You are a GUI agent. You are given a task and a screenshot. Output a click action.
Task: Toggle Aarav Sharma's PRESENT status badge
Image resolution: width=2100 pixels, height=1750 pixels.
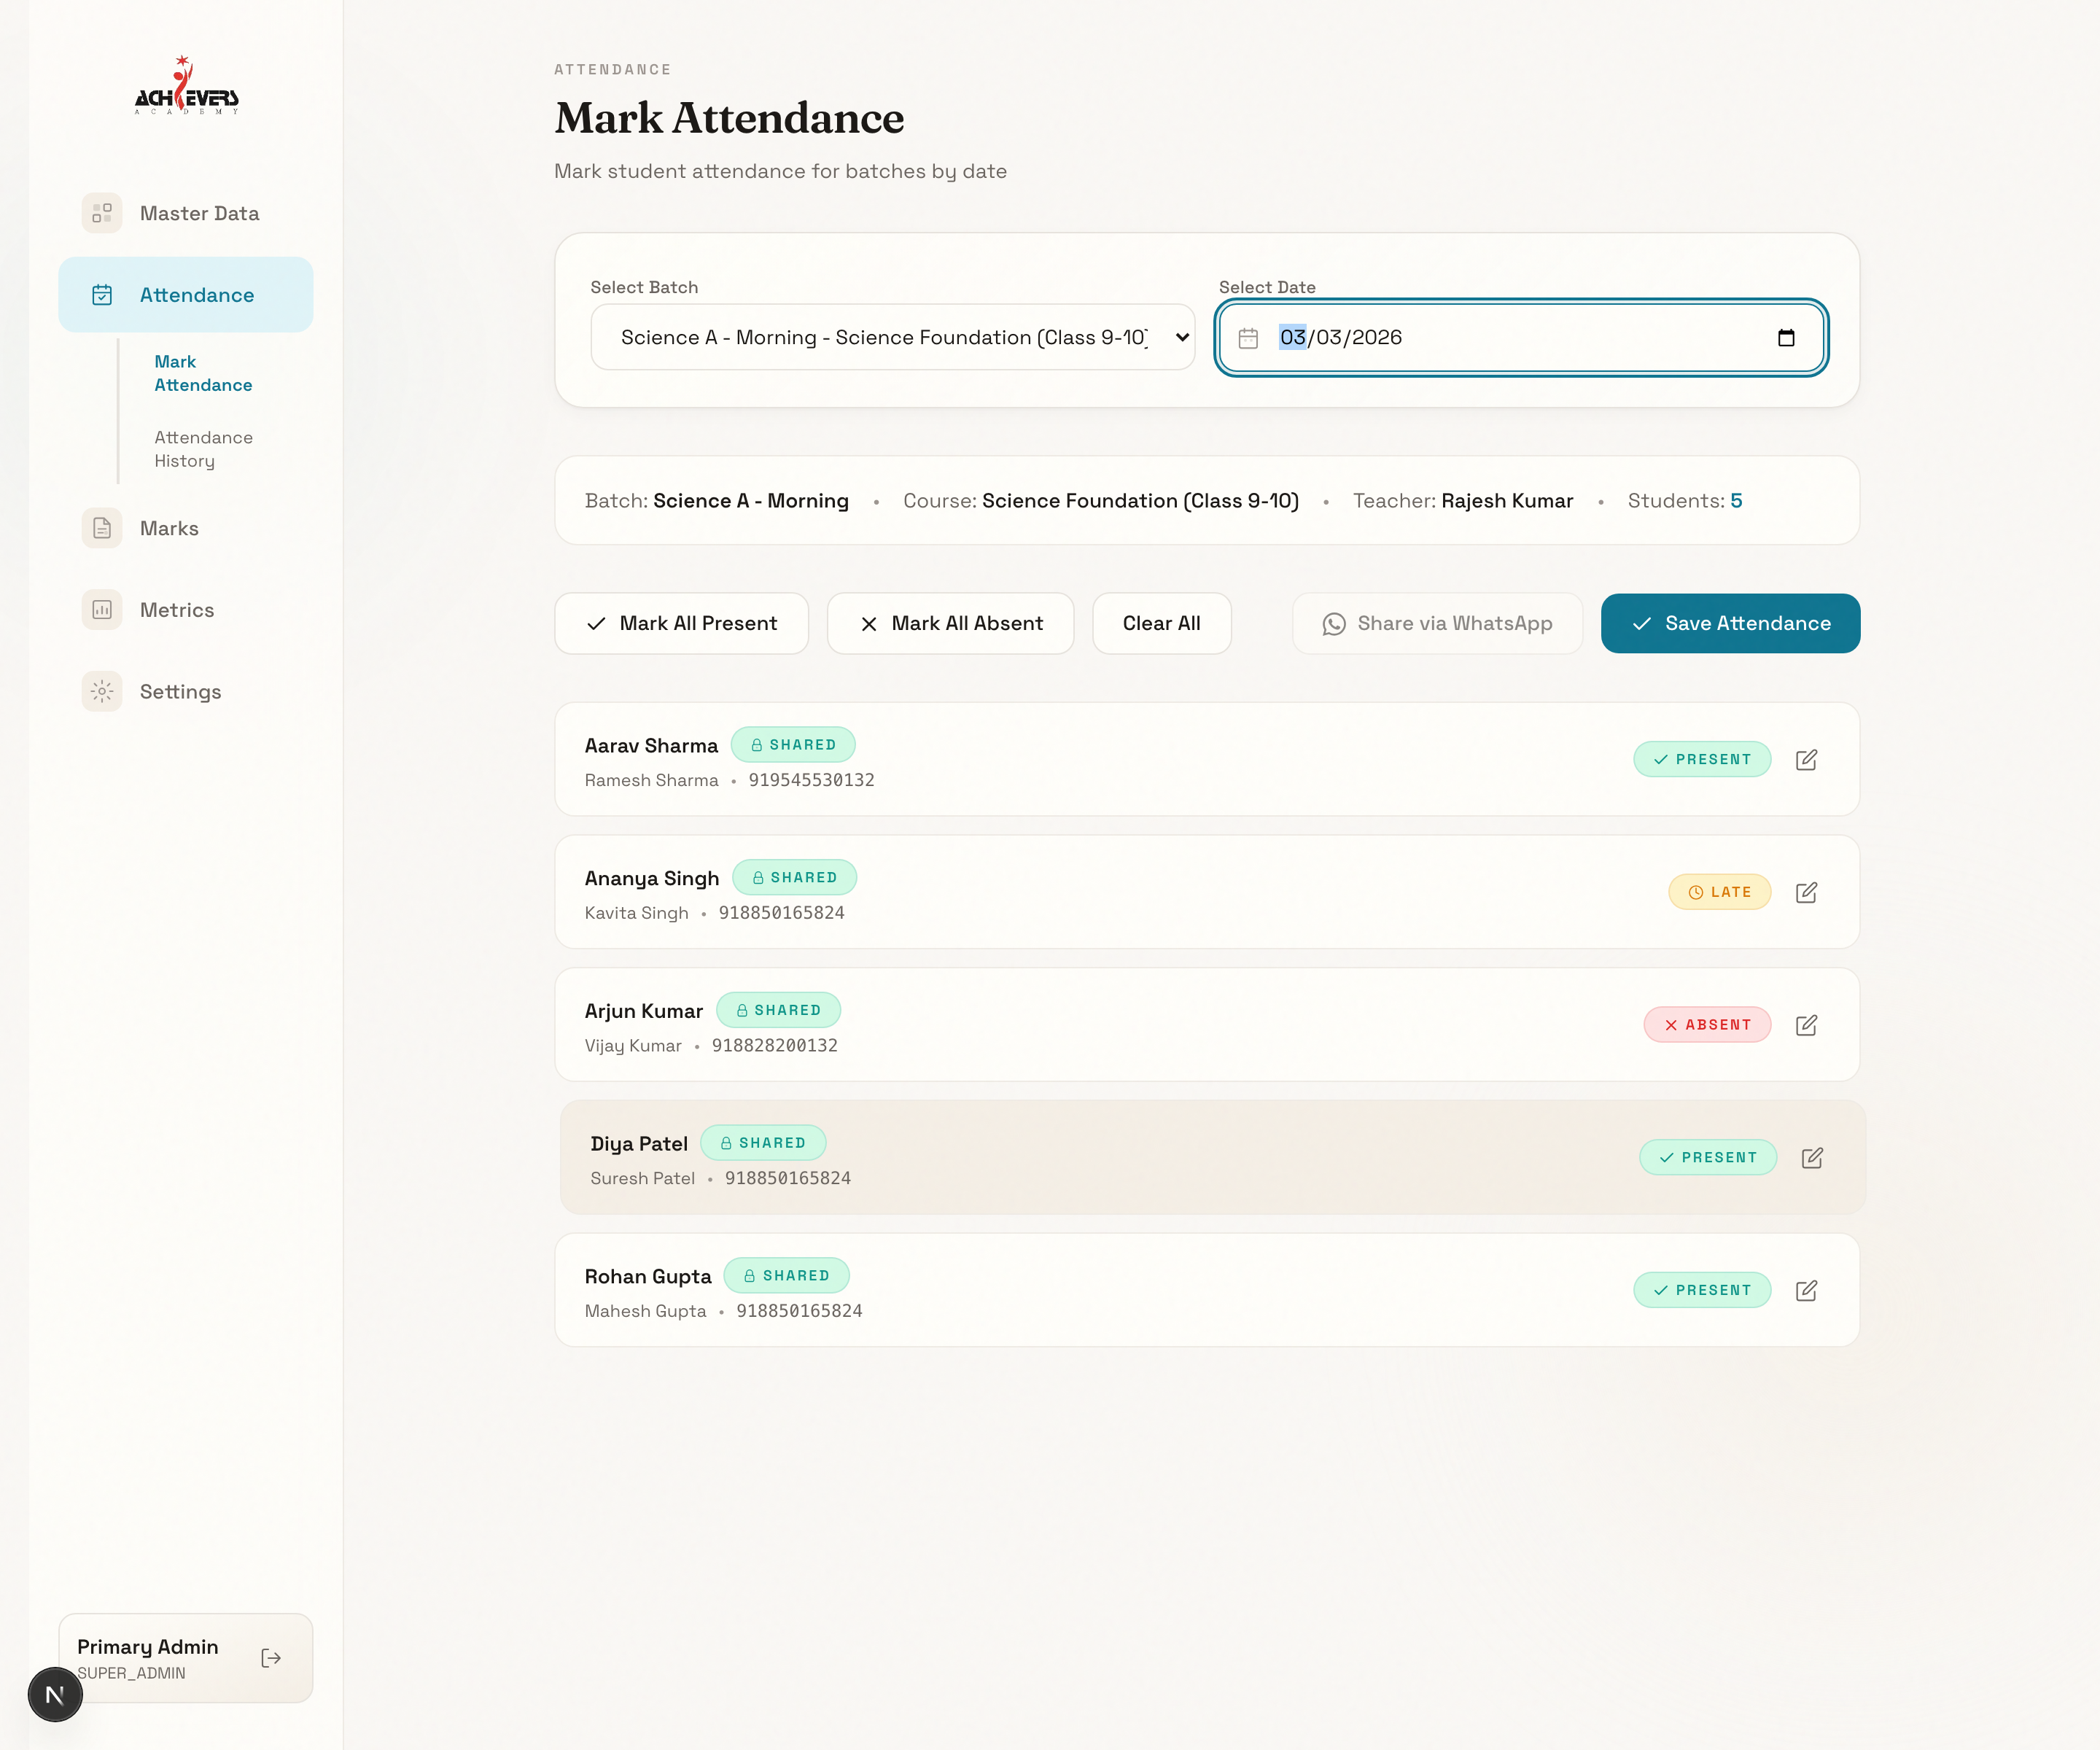pos(1702,760)
